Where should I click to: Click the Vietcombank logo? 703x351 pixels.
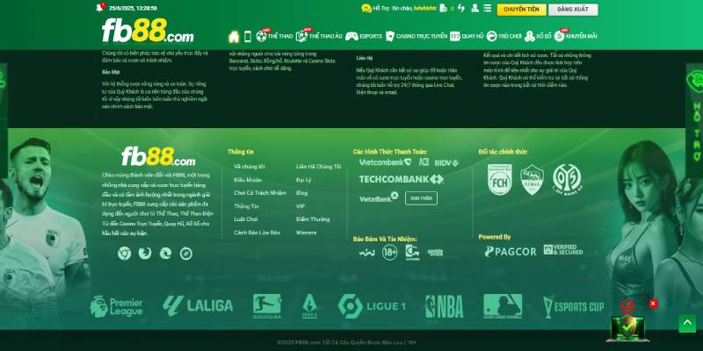click(x=385, y=162)
